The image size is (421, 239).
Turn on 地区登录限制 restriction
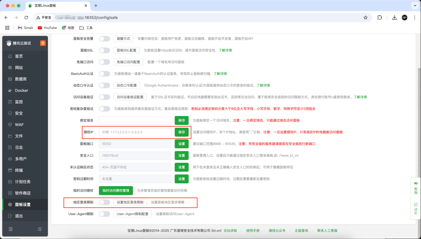tap(104, 202)
